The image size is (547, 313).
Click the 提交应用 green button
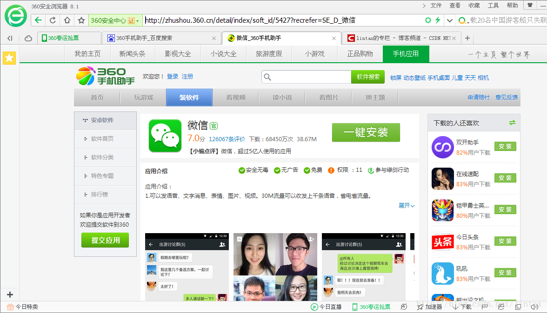[105, 240]
